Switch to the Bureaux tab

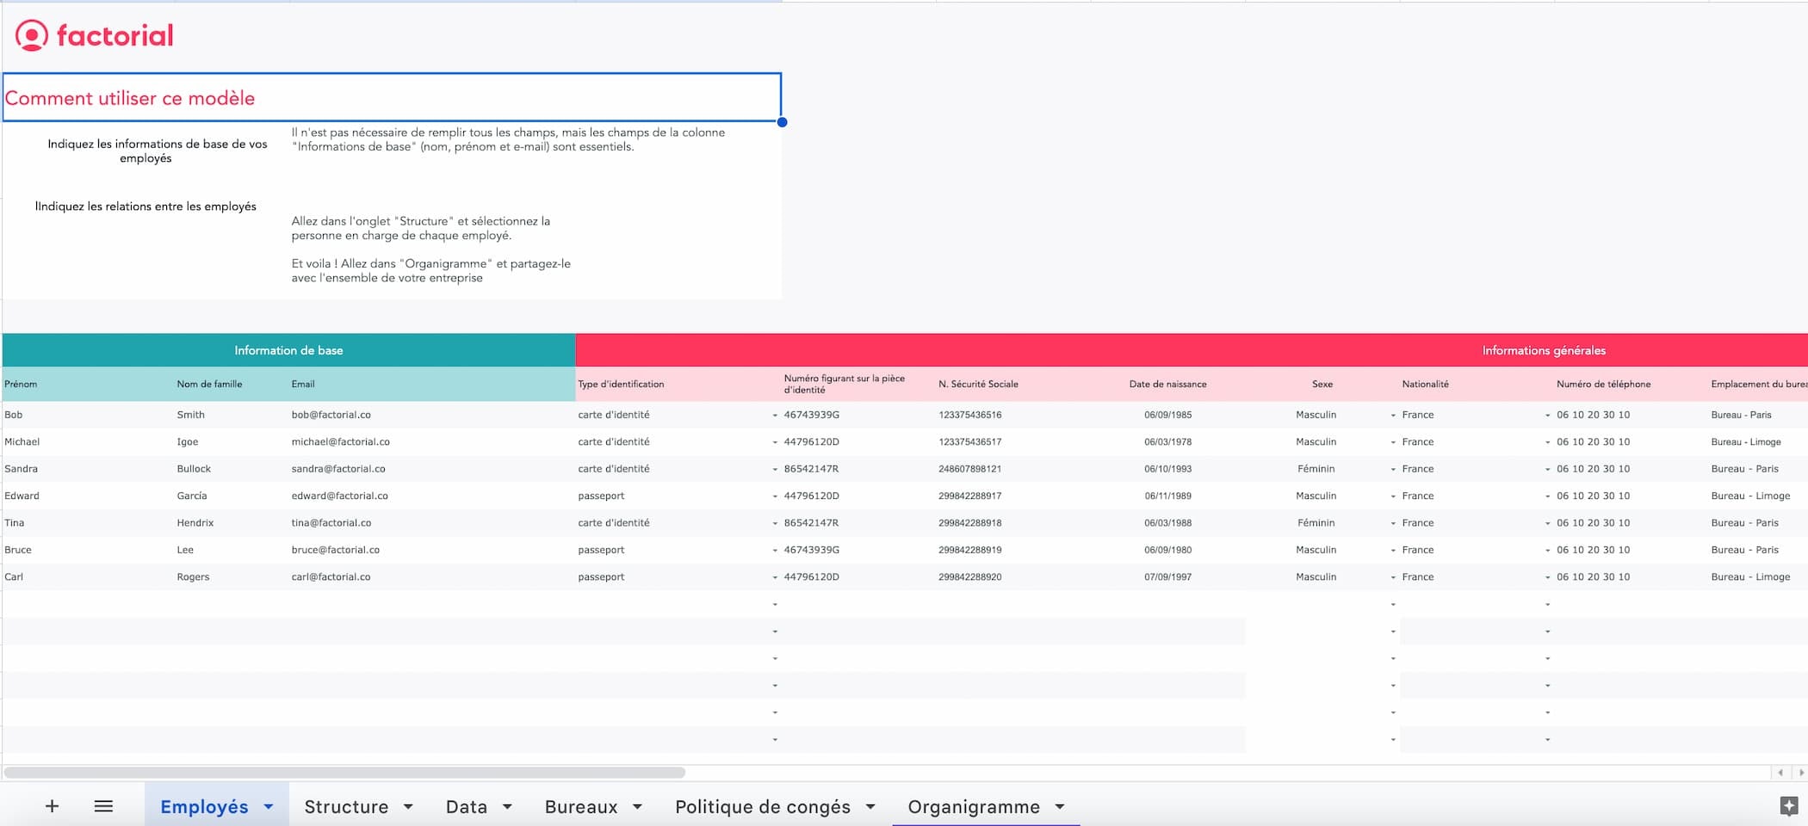581,806
